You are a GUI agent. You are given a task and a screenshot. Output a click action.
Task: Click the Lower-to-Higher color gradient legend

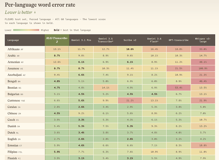point(26,30)
